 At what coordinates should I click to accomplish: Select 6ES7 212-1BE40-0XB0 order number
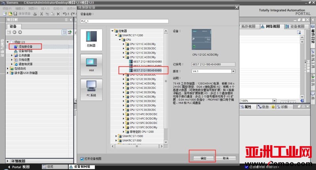(x=147, y=71)
